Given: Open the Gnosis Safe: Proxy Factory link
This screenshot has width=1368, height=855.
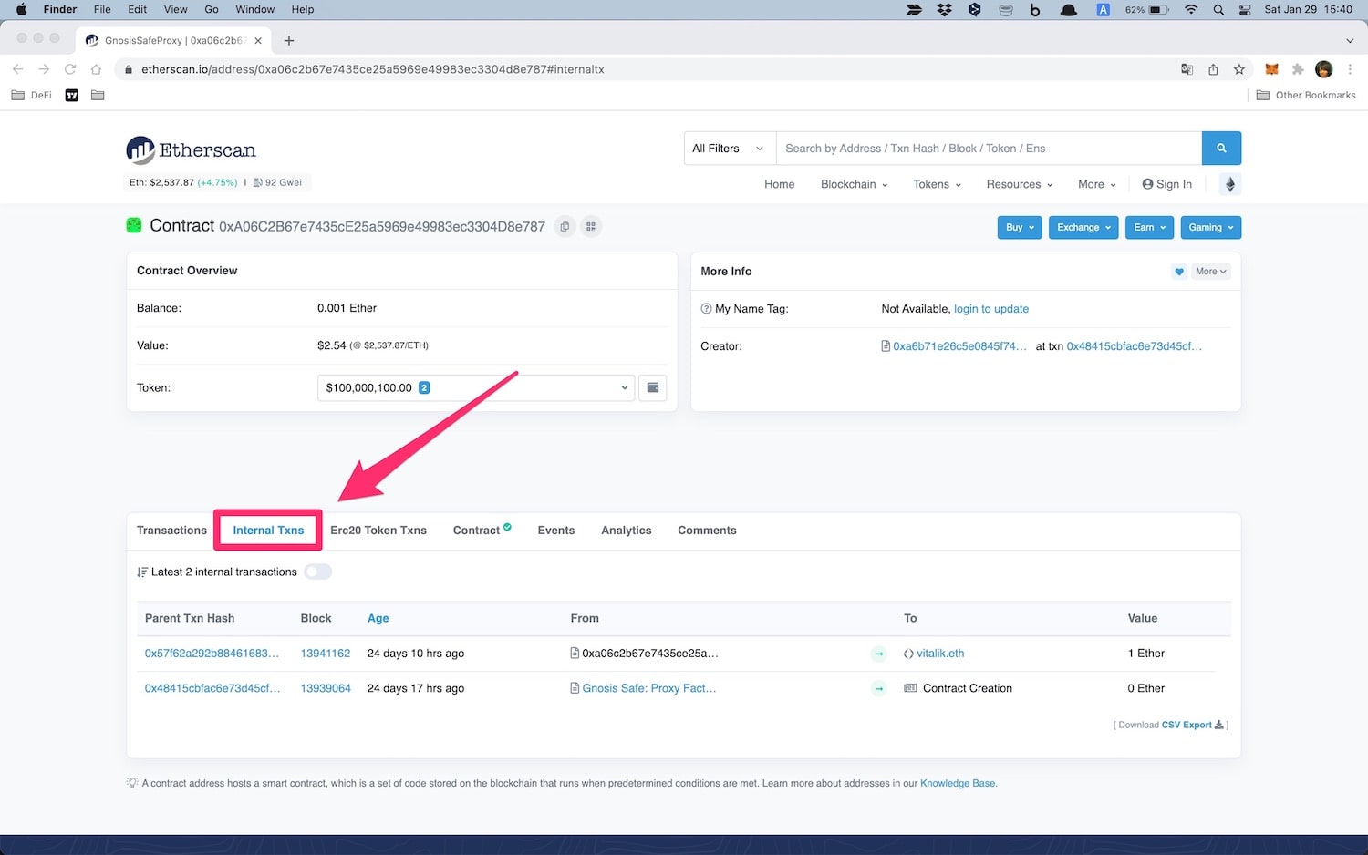Looking at the screenshot, I should click(x=649, y=688).
